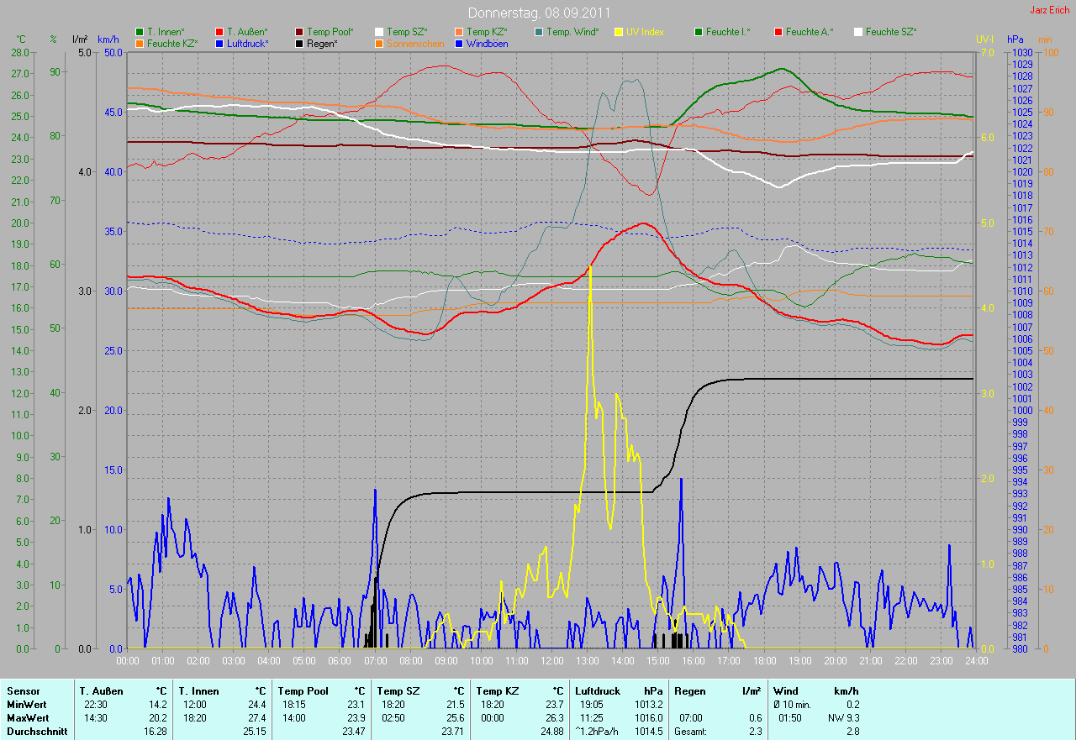Select the 'Feuchte A.*' legend label
1076x740 pixels.
tap(810, 32)
